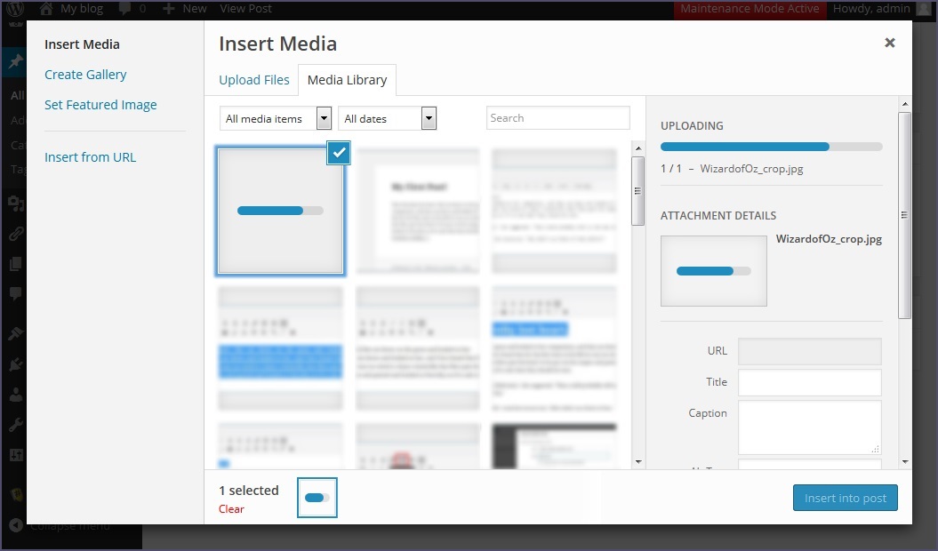Choose Insert from URL option
938x551 pixels.
(x=90, y=157)
